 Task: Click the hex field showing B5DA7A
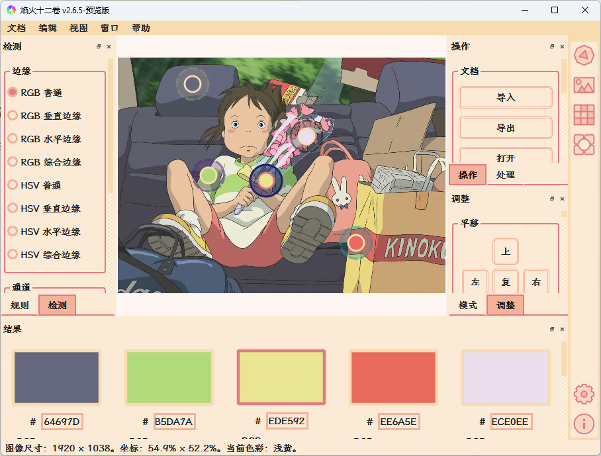pyautogui.click(x=174, y=422)
